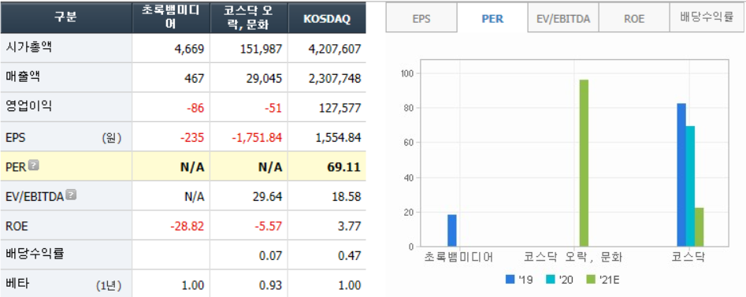The height and width of the screenshot is (297, 746).
Task: Click EV/EBITDA value 18.58
Action: [347, 197]
